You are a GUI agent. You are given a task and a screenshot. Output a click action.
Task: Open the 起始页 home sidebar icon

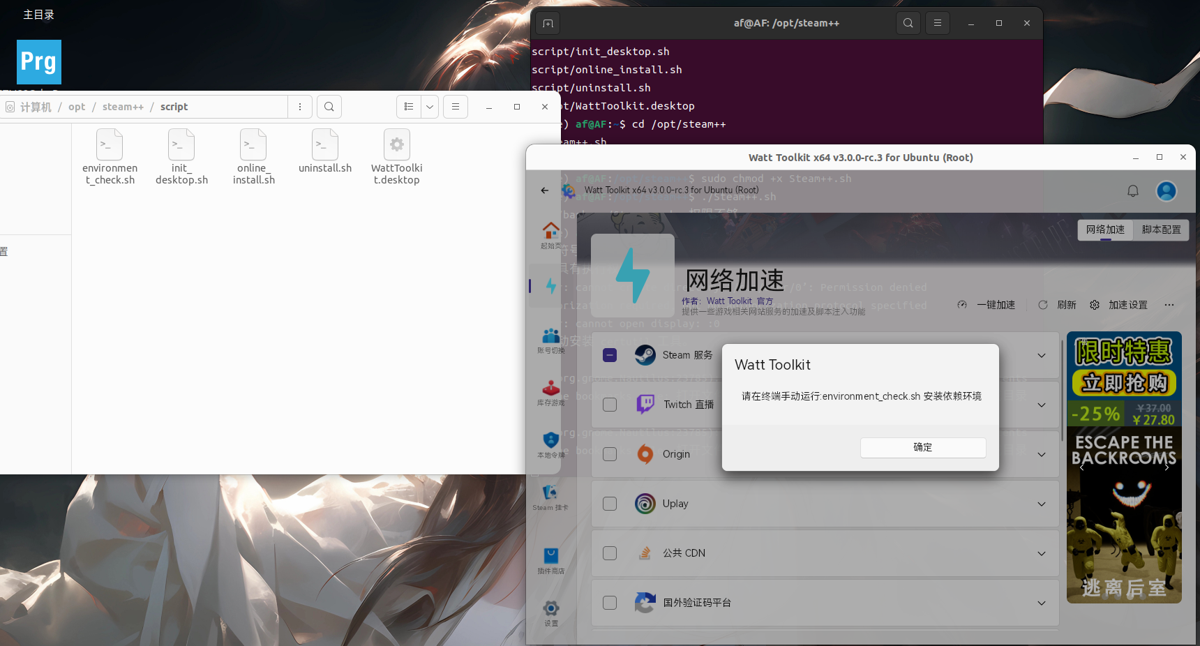pyautogui.click(x=551, y=235)
